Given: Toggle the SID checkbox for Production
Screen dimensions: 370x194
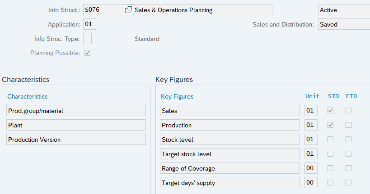Looking at the screenshot, I should tap(331, 125).
